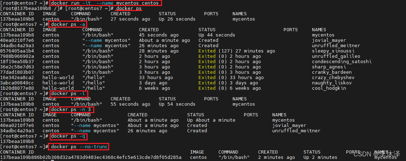
Task: Click 'Exited (0) 6 weeks ago' status
Action: [230, 88]
